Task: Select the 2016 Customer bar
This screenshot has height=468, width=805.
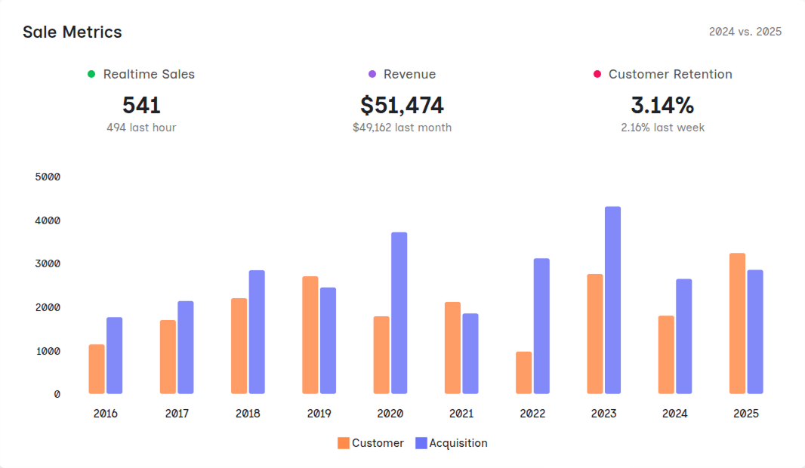Action: pos(97,369)
